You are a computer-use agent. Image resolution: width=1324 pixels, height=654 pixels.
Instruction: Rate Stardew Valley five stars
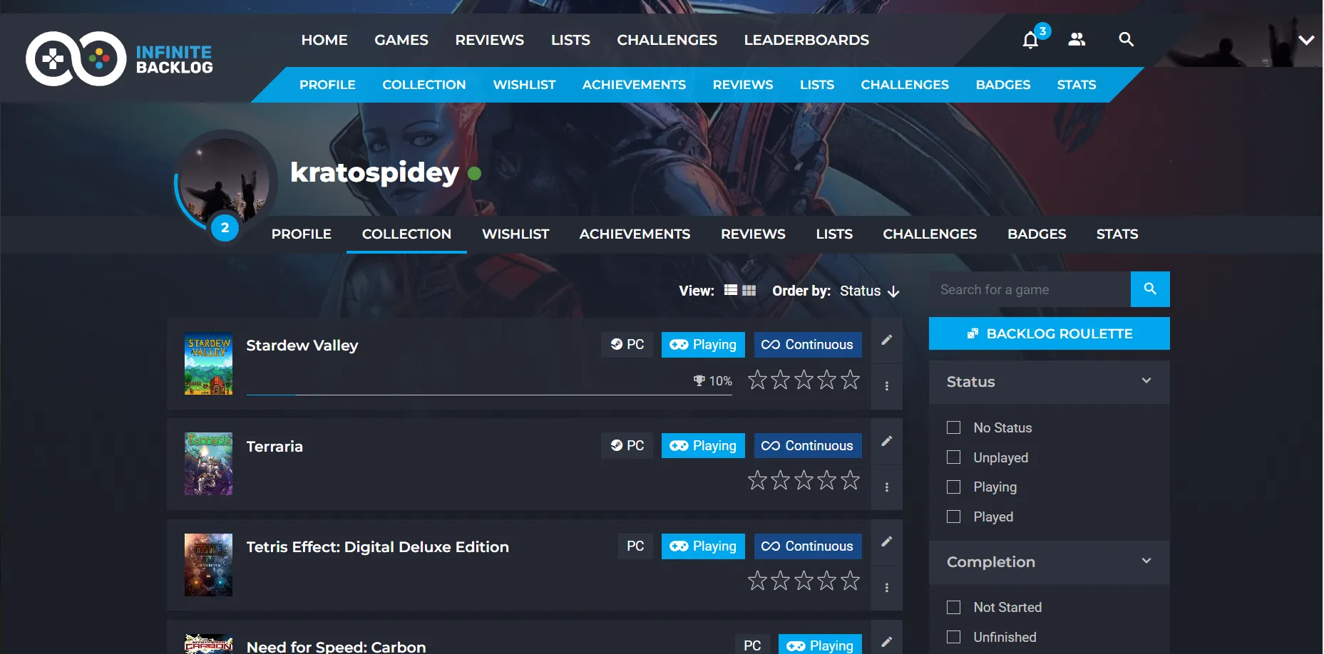click(x=850, y=380)
